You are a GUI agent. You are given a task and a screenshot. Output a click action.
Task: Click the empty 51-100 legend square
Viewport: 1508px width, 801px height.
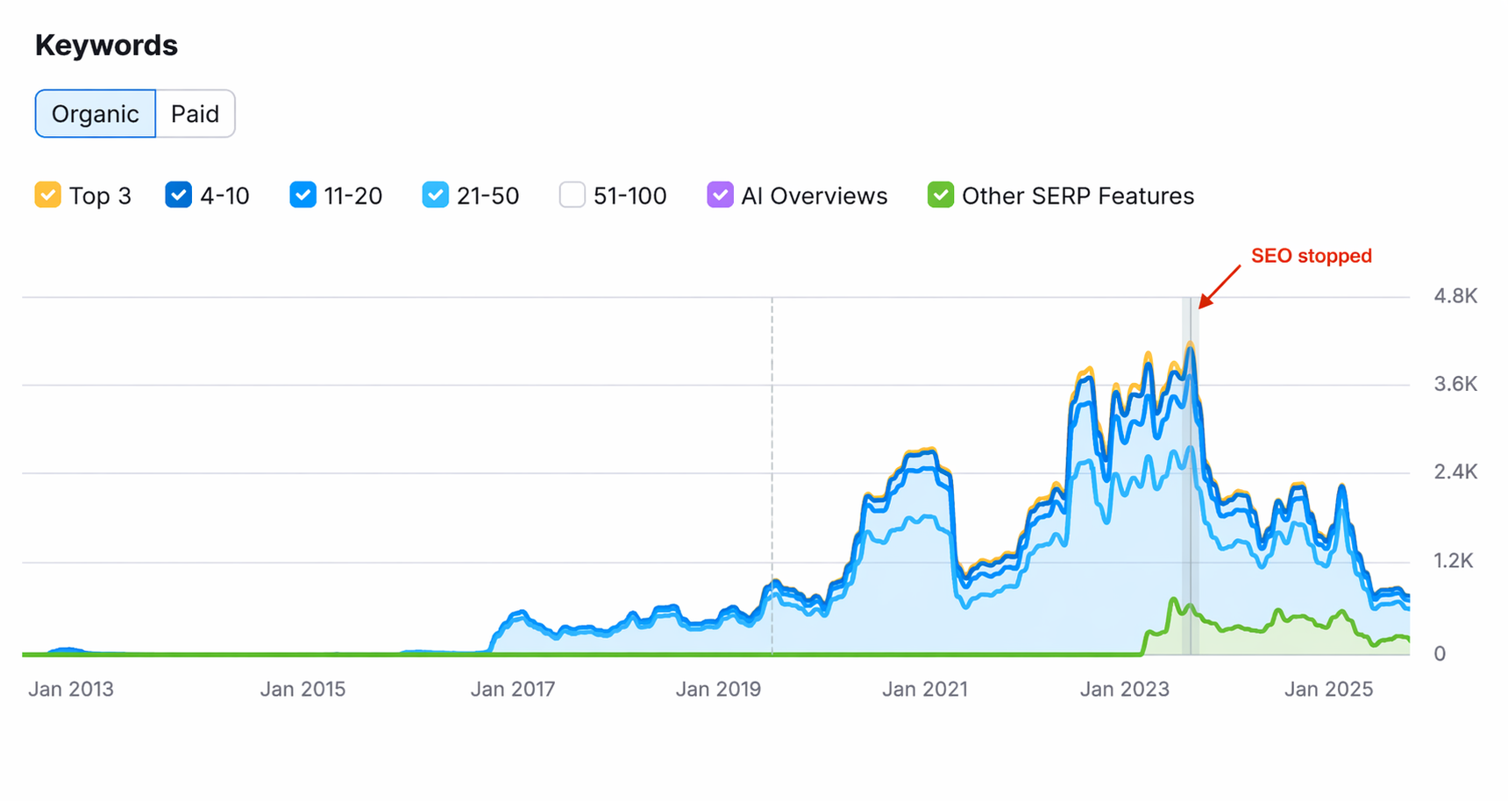coord(572,195)
